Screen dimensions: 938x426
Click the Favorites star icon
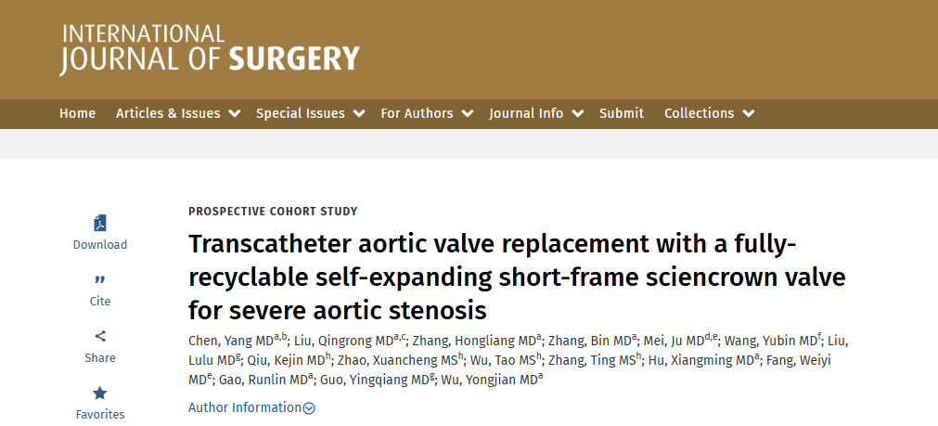[100, 393]
